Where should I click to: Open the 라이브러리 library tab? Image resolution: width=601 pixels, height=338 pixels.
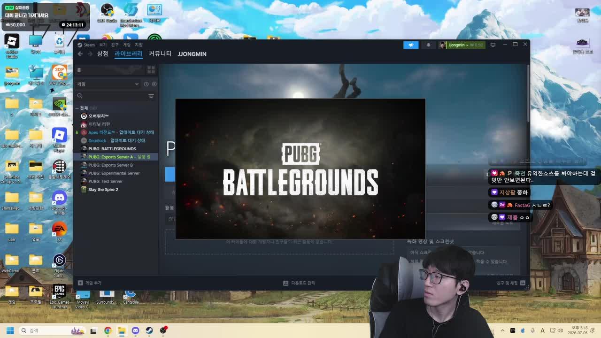(128, 54)
